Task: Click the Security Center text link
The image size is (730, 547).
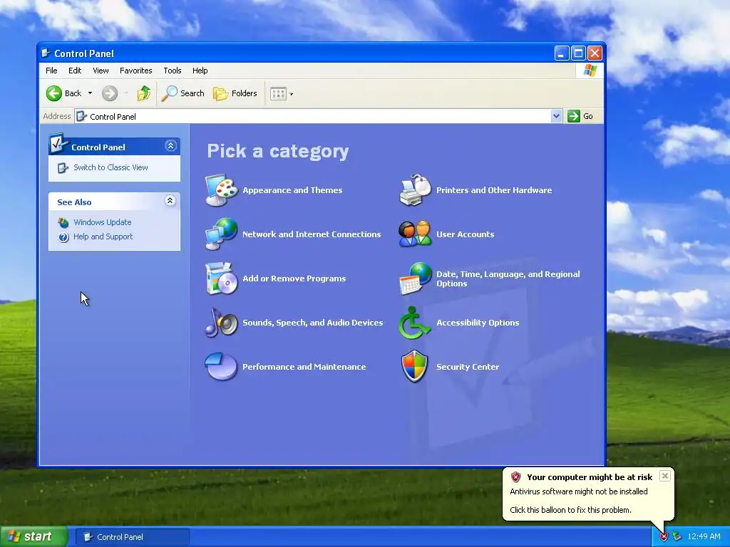Action: click(x=468, y=367)
